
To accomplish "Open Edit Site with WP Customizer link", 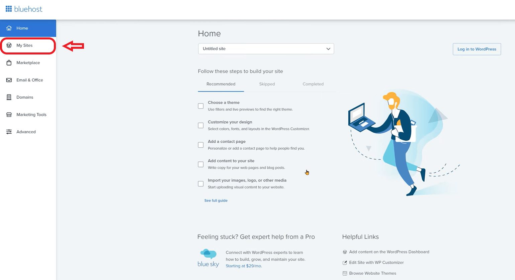I will click(x=376, y=263).
